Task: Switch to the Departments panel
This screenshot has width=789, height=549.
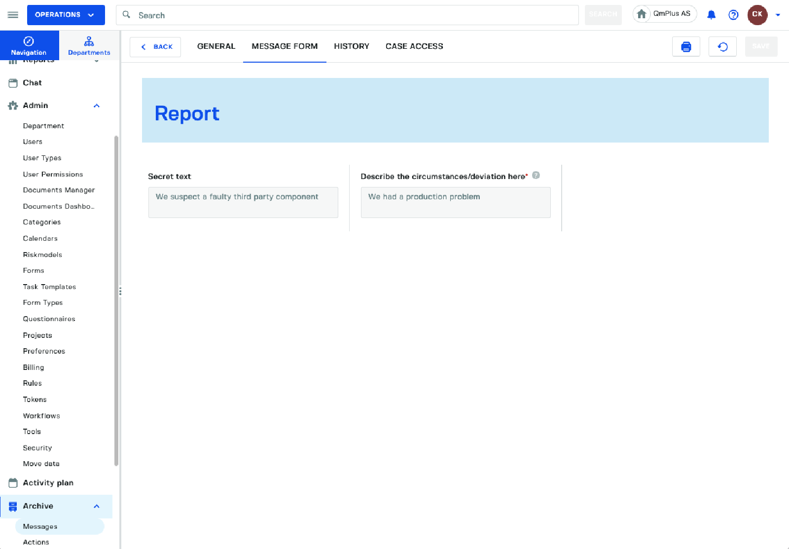Action: (x=89, y=45)
